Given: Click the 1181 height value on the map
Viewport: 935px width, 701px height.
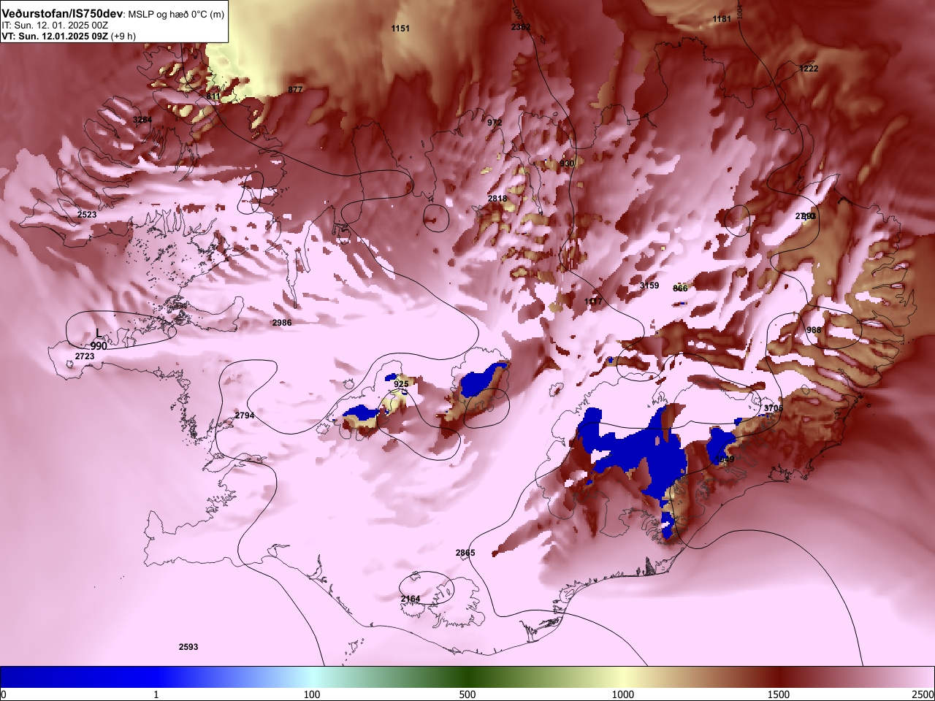Looking at the screenshot, I should (722, 19).
